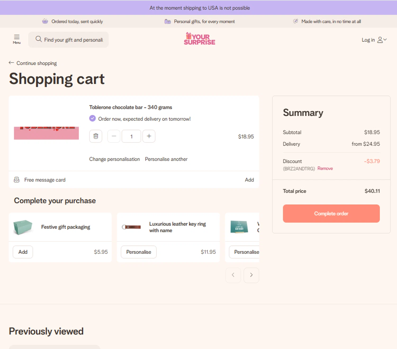The height and width of the screenshot is (349, 397).
Task: Click the Toblerone product thumbnail
Action: [x=46, y=133]
